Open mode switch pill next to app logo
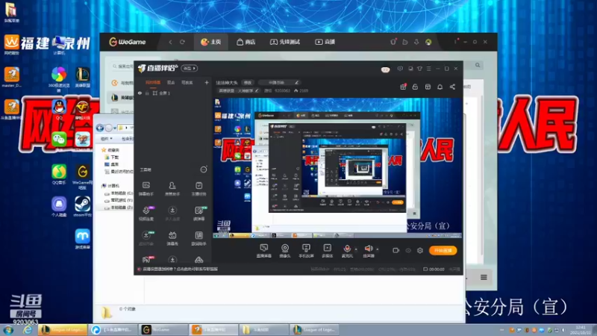This screenshot has width=597, height=336. click(190, 68)
